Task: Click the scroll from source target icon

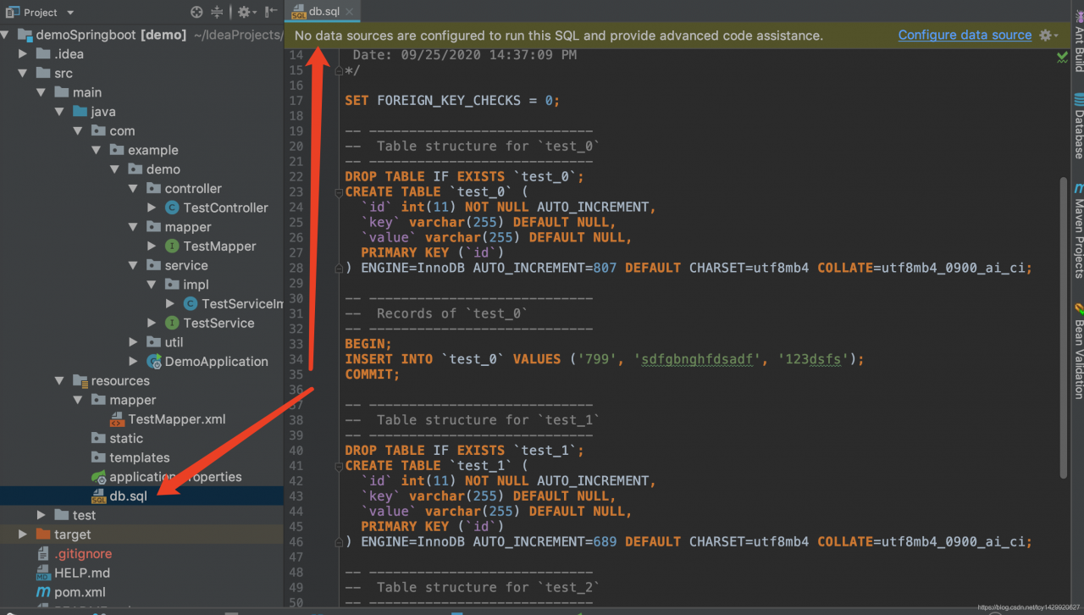Action: [196, 12]
